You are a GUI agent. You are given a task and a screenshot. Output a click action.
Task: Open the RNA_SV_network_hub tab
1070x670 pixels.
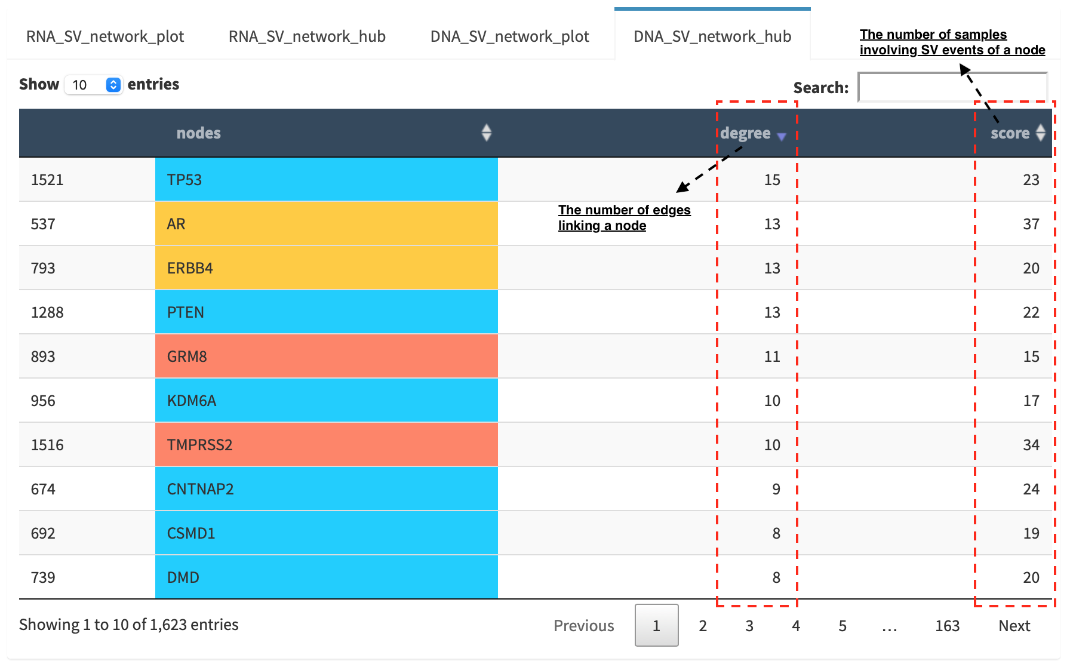(x=307, y=36)
